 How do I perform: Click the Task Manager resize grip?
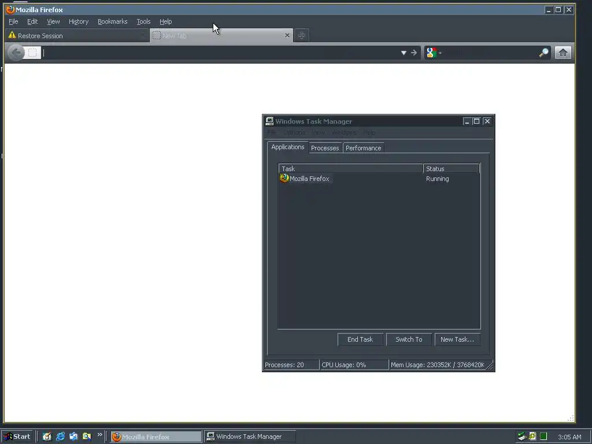click(x=490, y=366)
